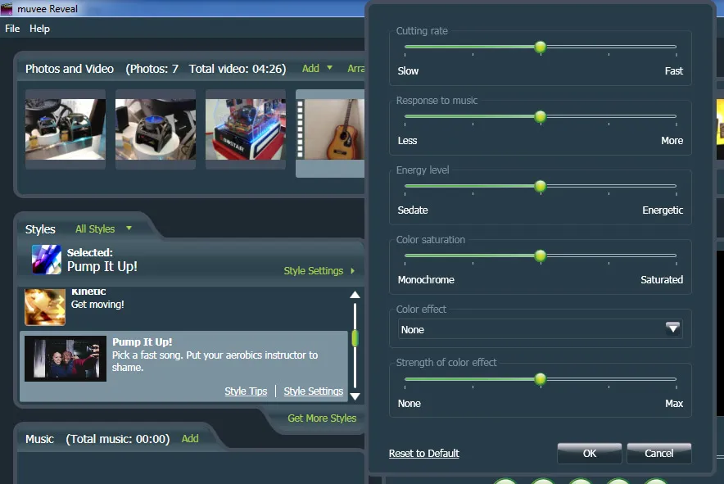
Task: Click the Reset to Default link
Action: pyautogui.click(x=424, y=454)
